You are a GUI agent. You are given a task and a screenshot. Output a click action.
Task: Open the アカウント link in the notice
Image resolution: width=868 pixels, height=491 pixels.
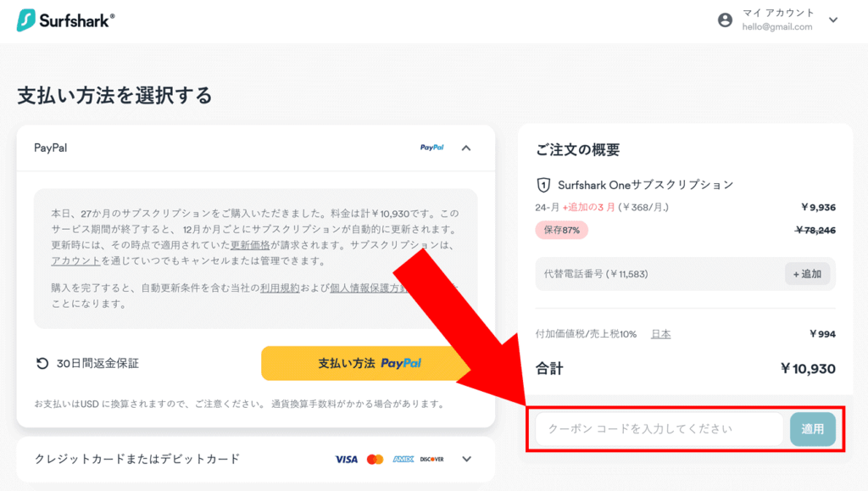(75, 260)
